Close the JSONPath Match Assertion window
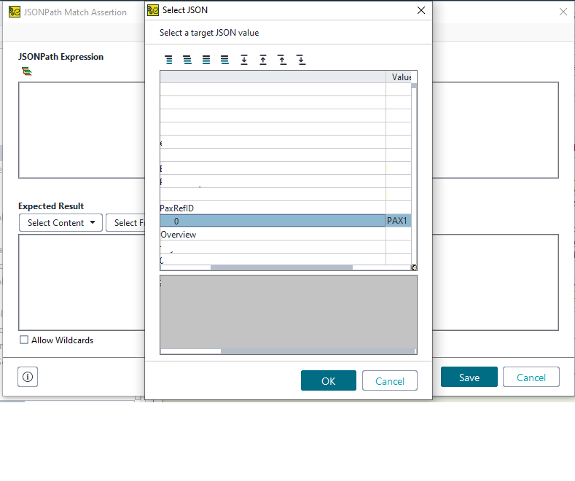This screenshot has width=575, height=481. tap(563, 12)
